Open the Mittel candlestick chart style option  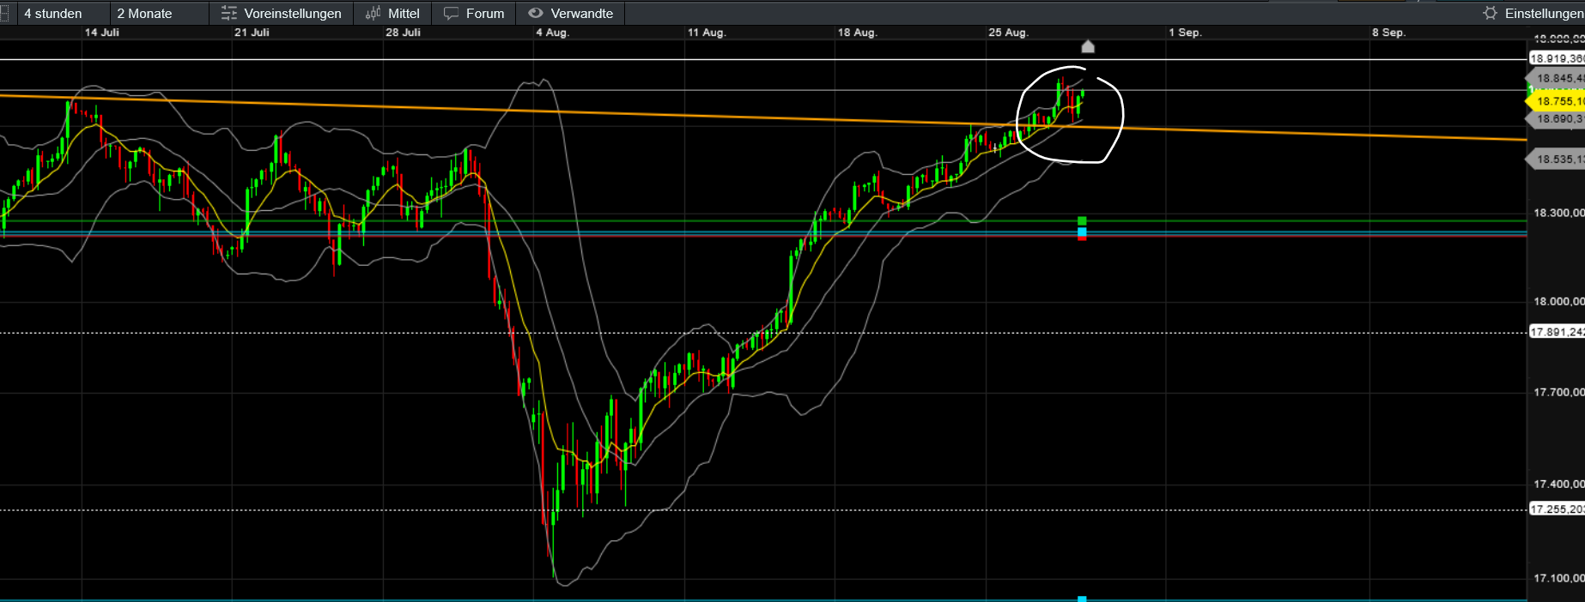[x=392, y=13]
